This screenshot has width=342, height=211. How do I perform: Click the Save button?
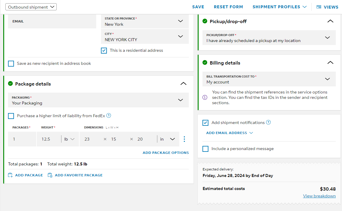198,7
